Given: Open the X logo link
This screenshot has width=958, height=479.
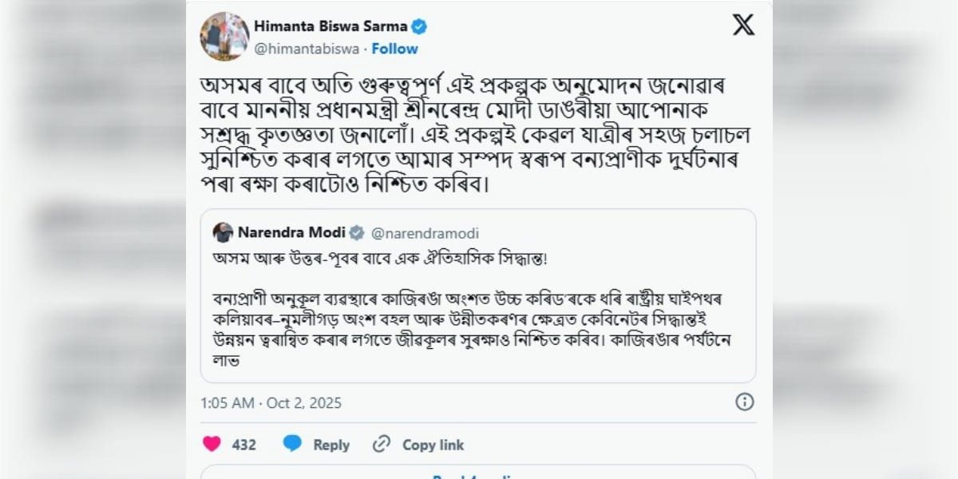Looking at the screenshot, I should (743, 26).
